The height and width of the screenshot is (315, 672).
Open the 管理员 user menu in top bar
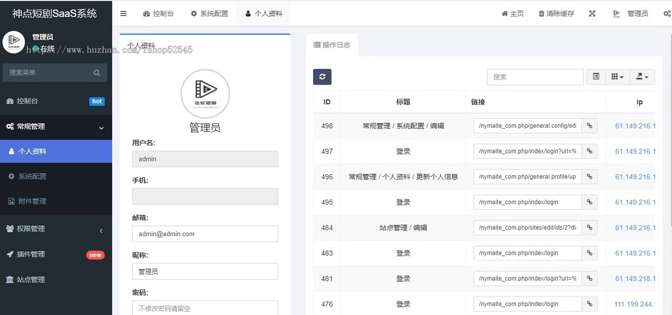coord(631,13)
